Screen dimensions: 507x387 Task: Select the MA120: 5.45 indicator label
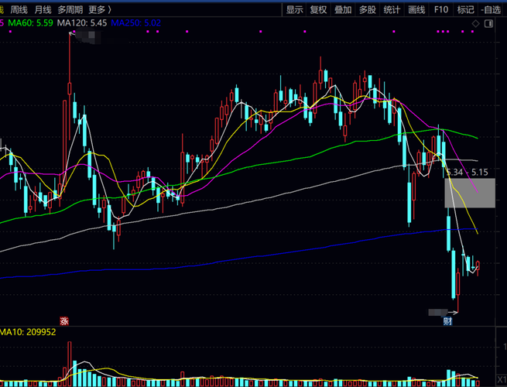coord(82,23)
